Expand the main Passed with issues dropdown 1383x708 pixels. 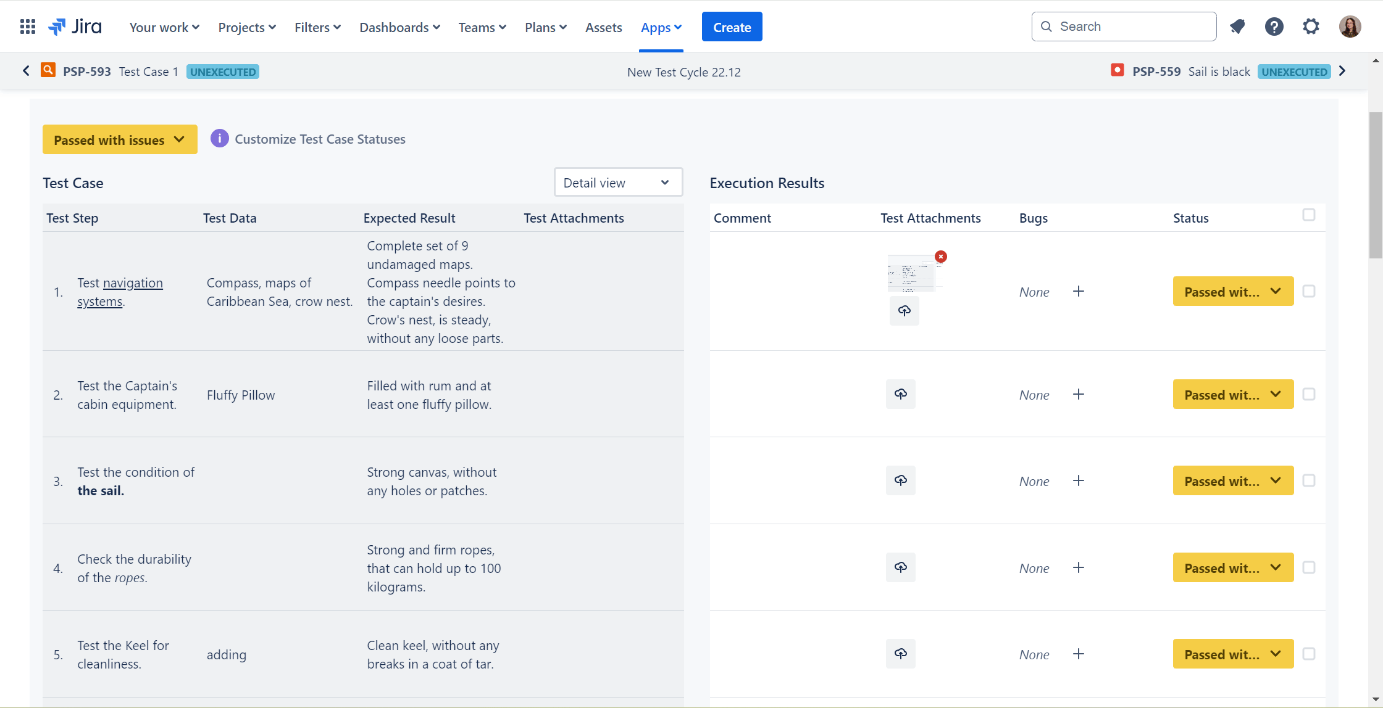[x=120, y=139]
